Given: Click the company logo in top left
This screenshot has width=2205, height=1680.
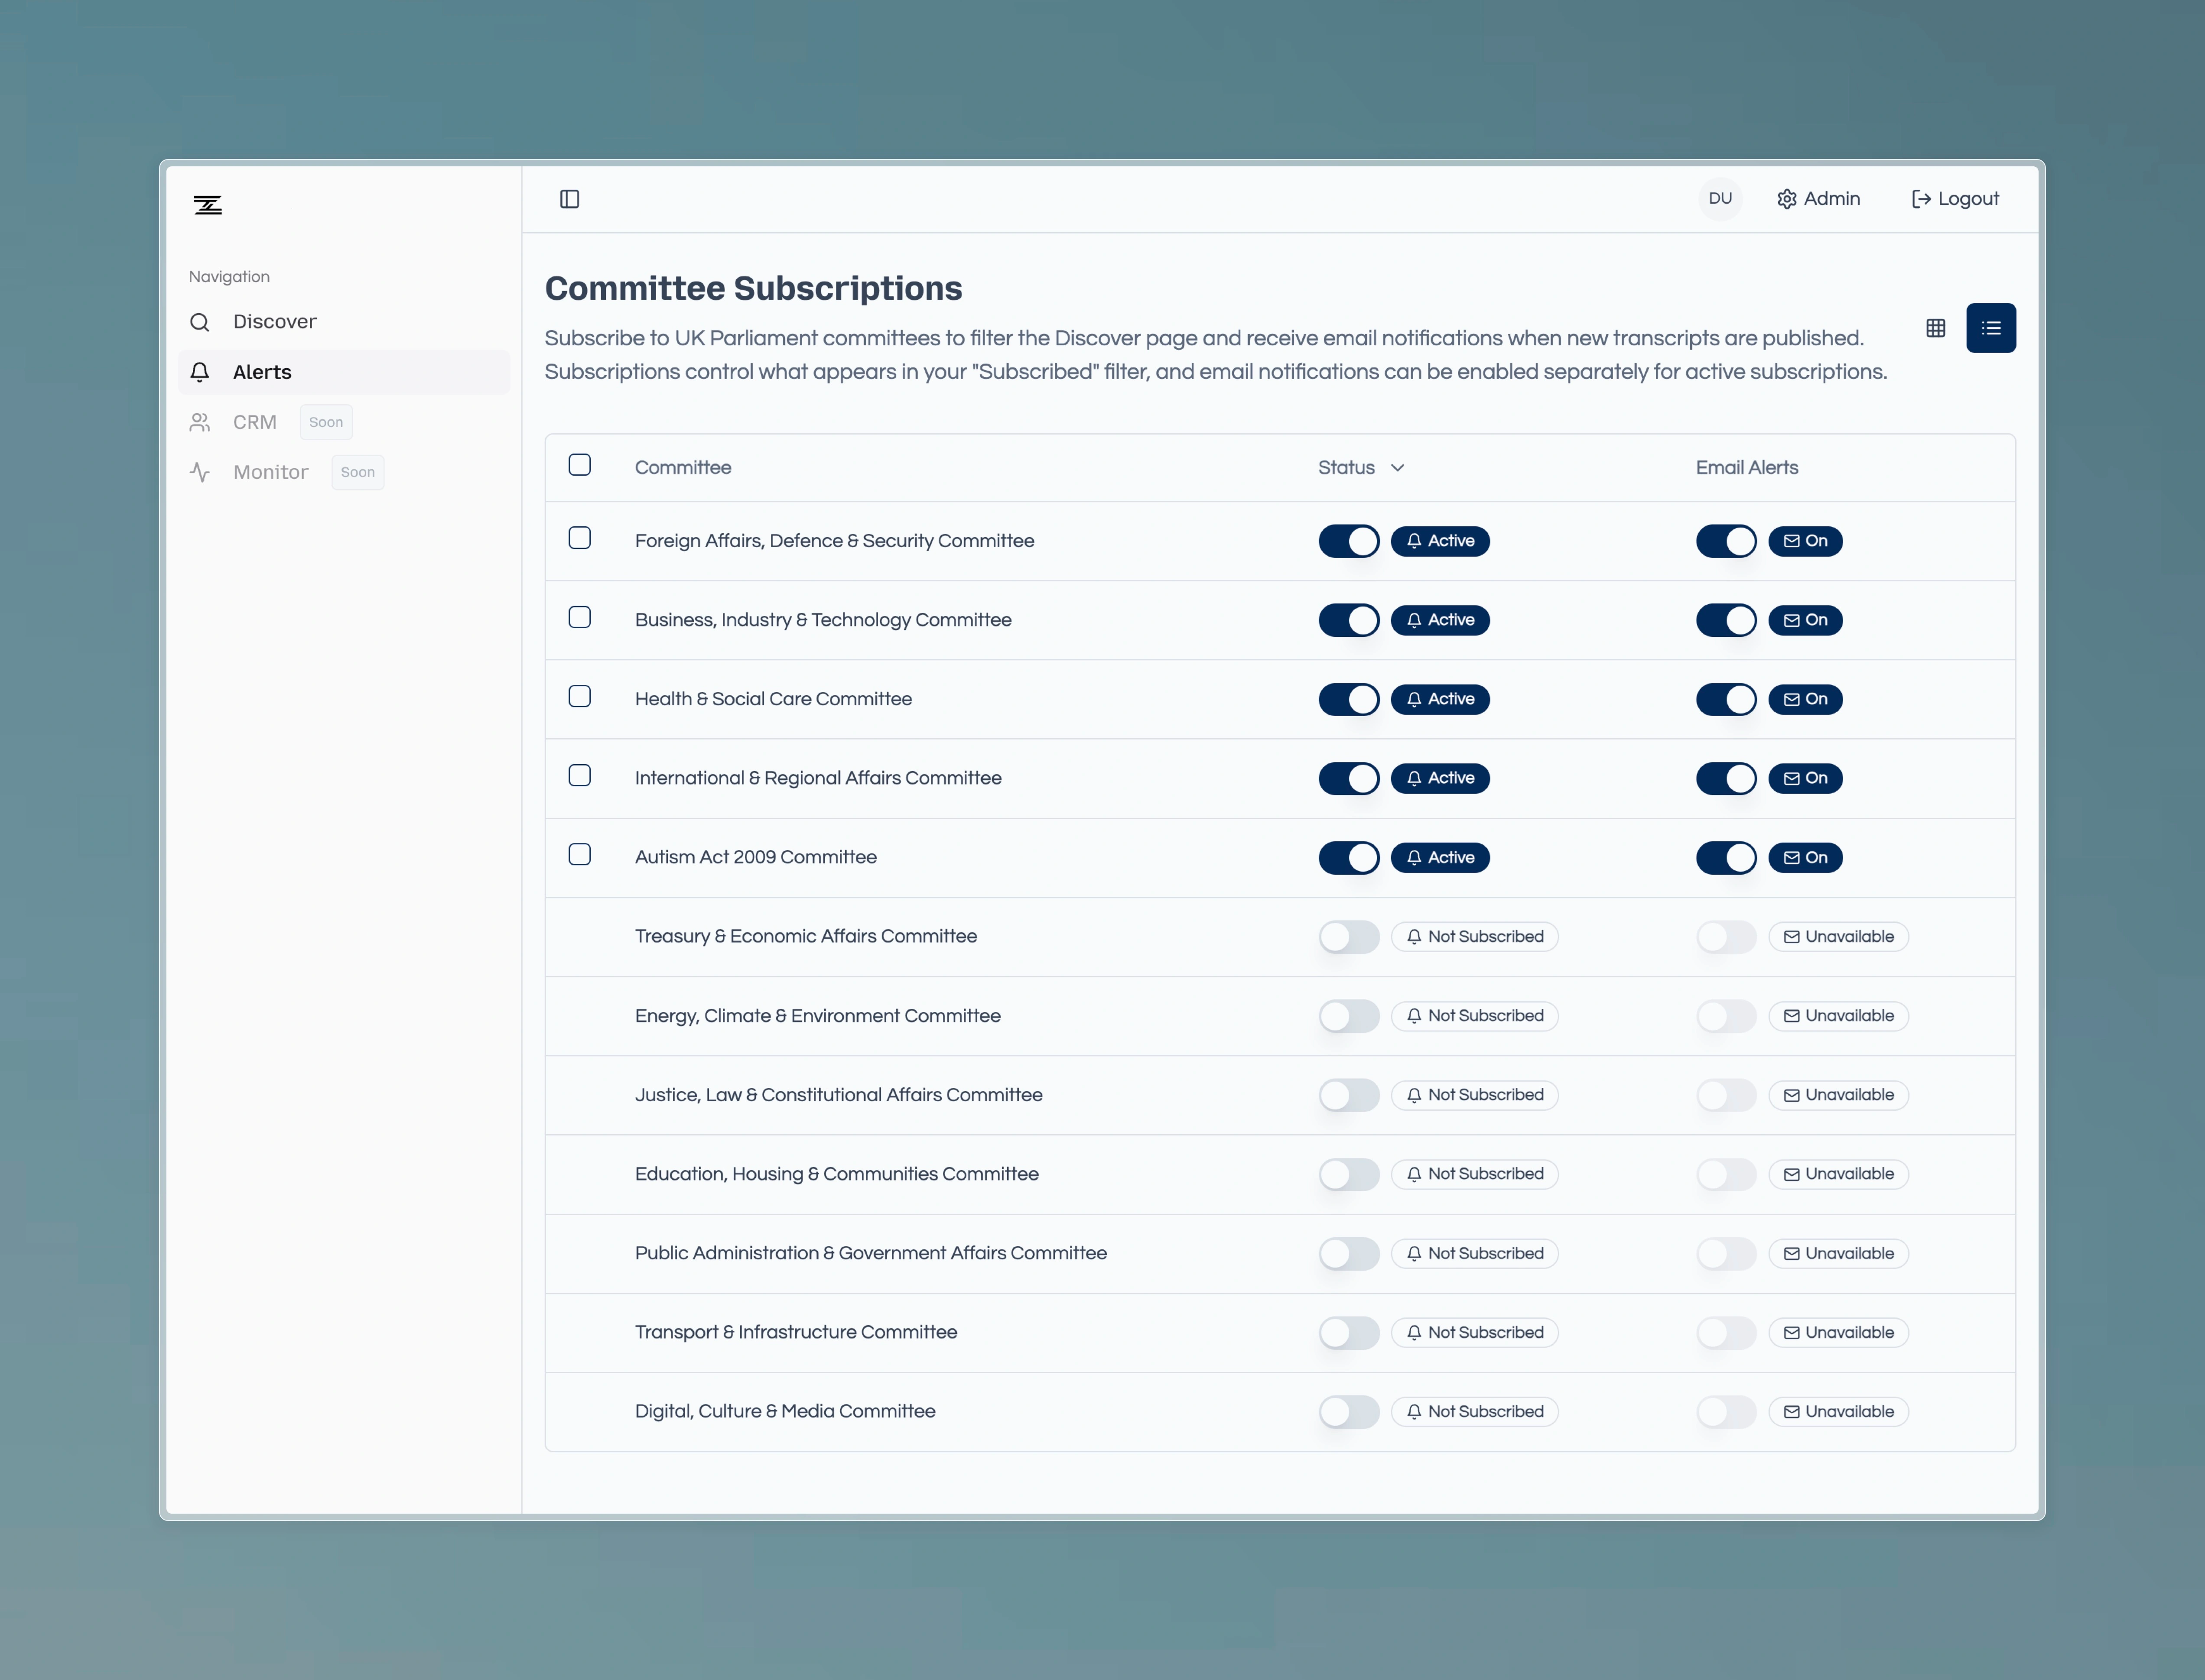Looking at the screenshot, I should [x=208, y=205].
